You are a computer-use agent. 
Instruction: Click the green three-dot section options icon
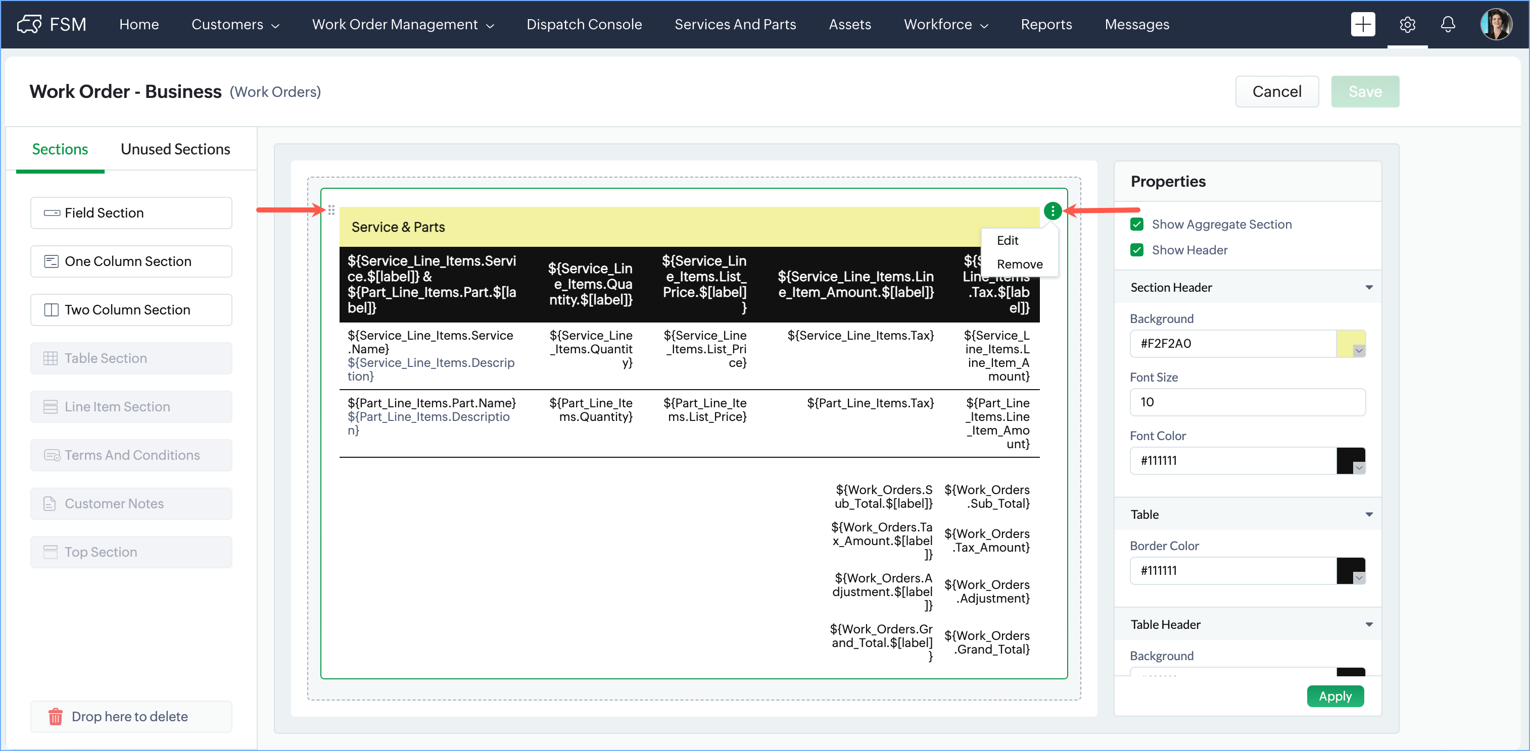coord(1052,210)
